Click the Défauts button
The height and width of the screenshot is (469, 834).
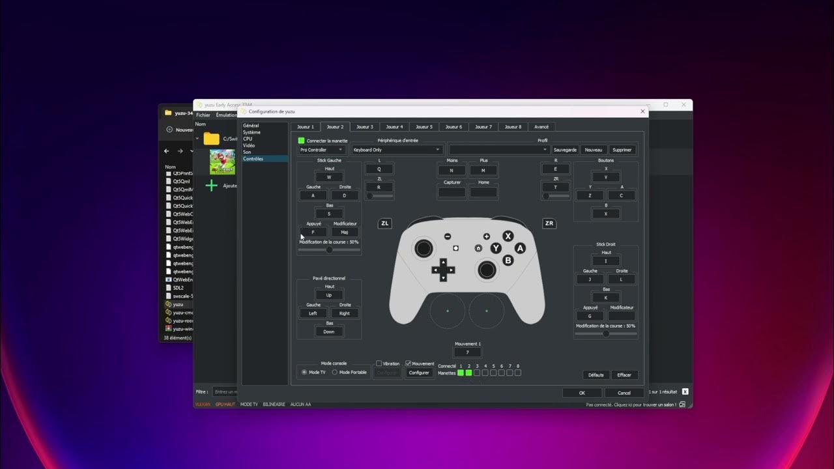pos(596,375)
